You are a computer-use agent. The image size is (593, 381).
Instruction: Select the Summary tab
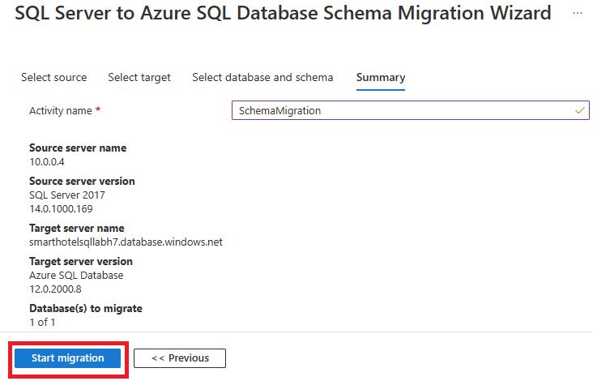point(381,78)
